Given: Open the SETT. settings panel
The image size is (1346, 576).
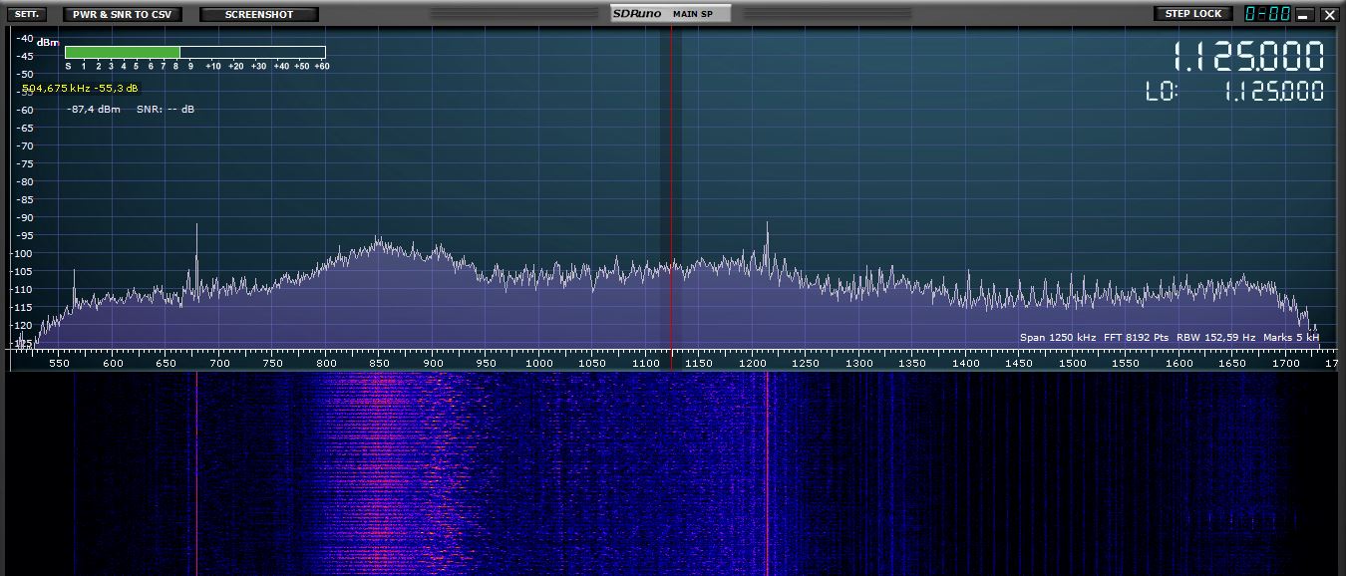Looking at the screenshot, I should tap(27, 14).
